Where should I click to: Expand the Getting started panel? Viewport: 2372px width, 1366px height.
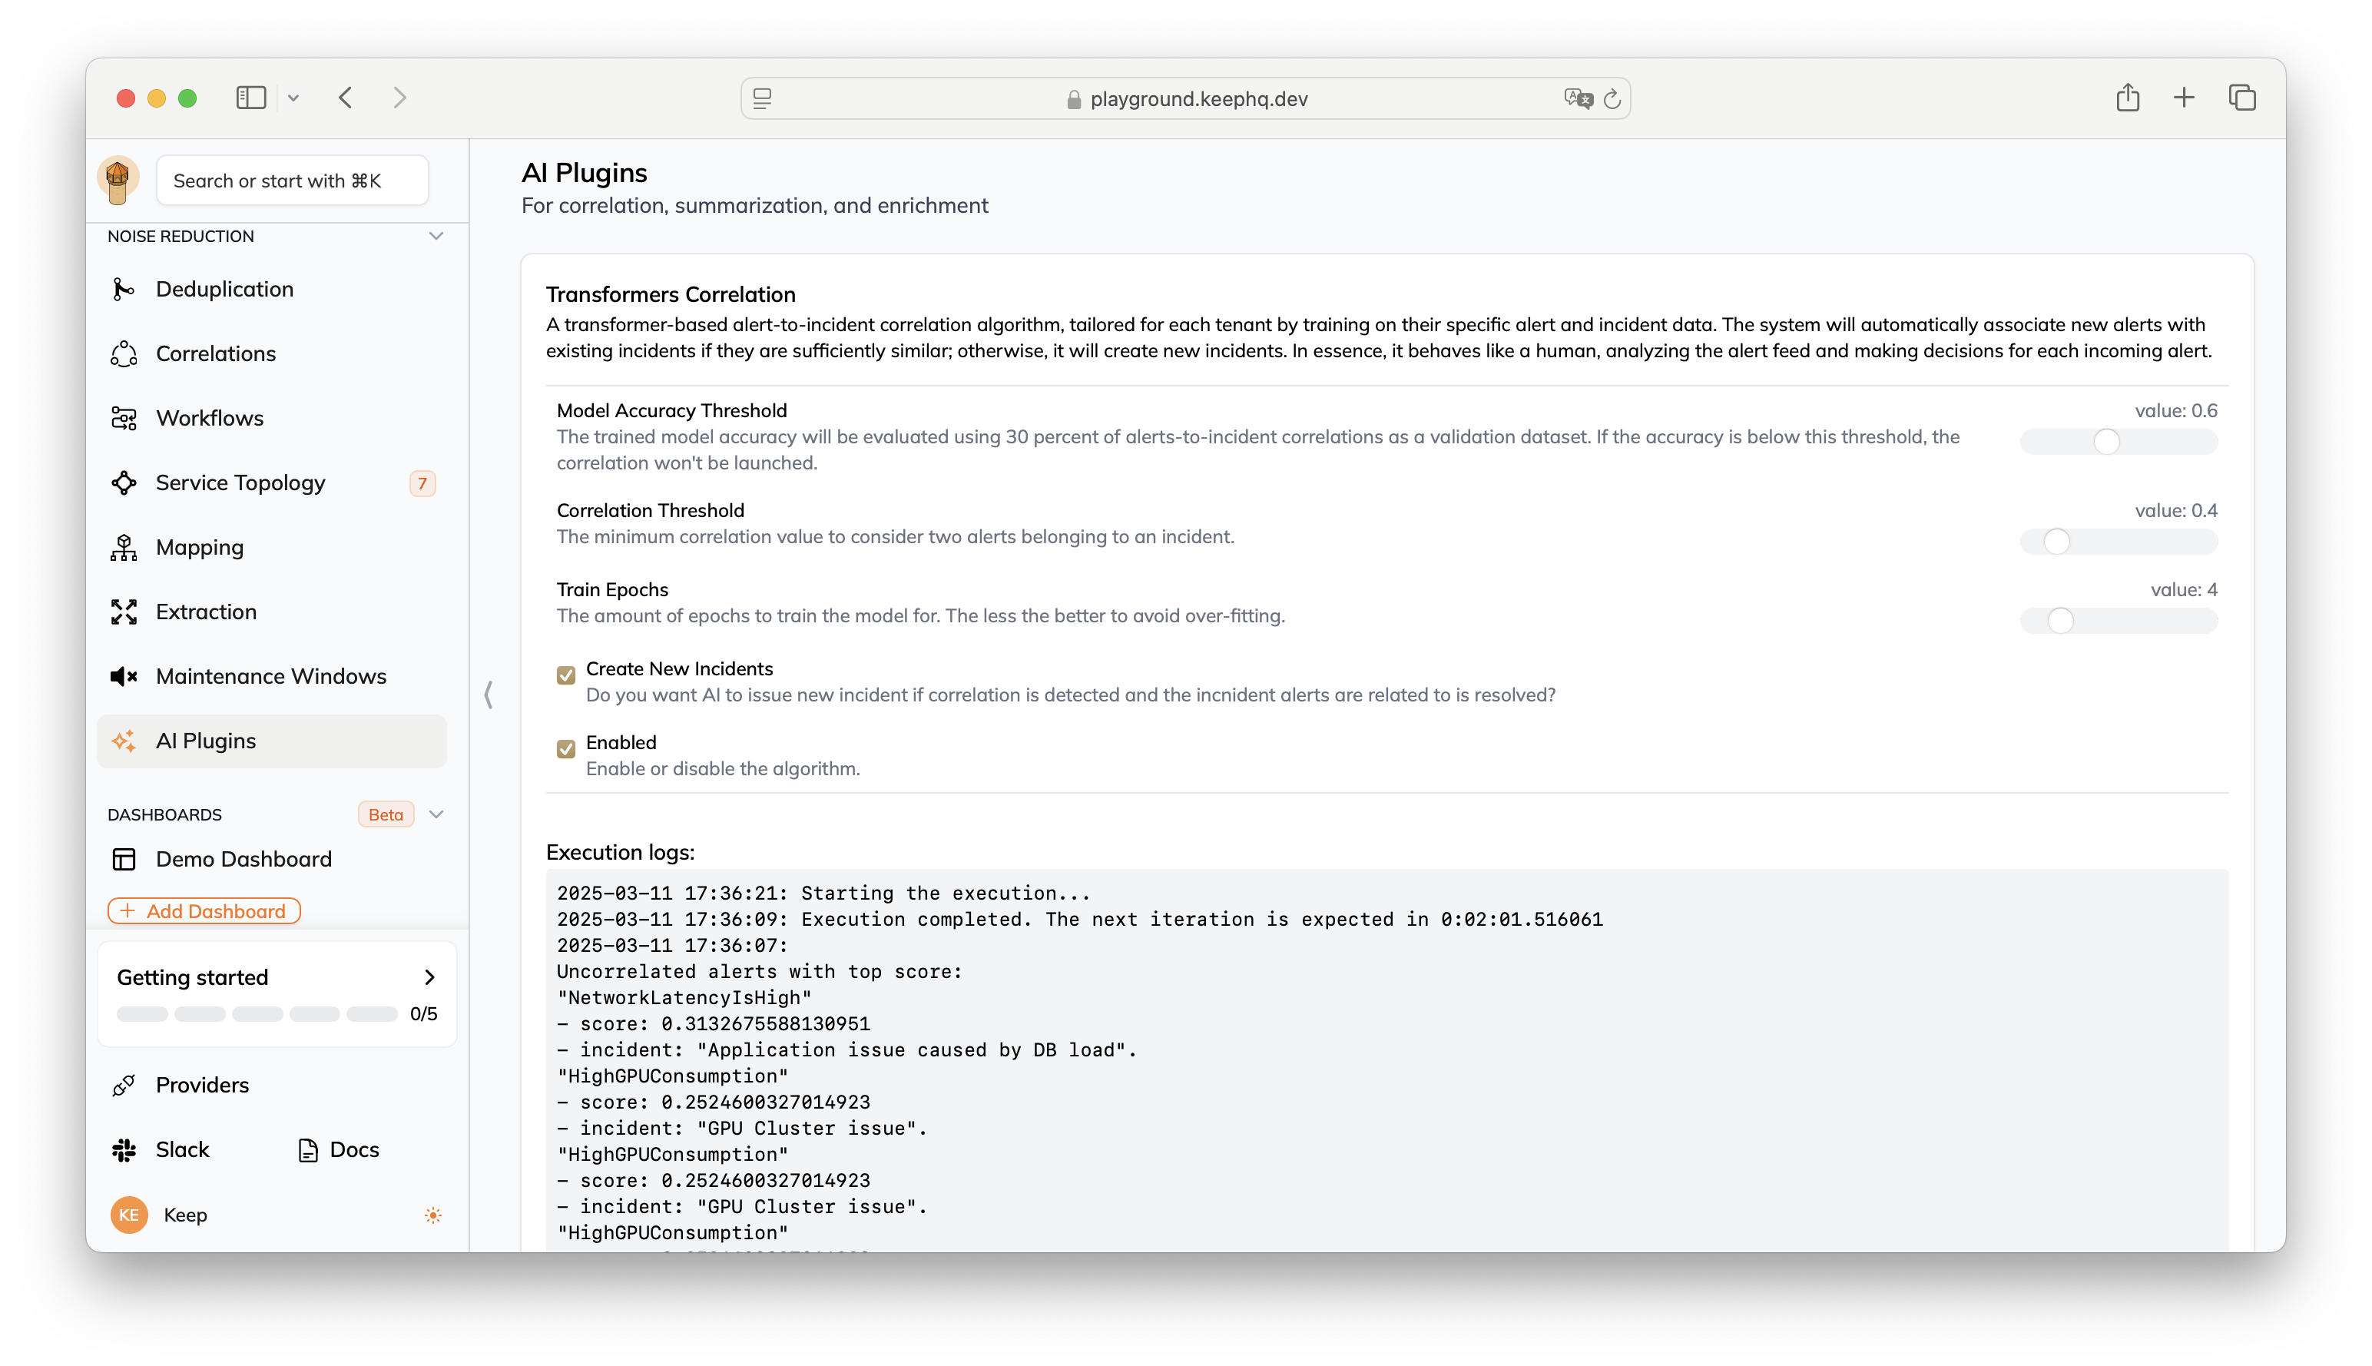pos(429,977)
